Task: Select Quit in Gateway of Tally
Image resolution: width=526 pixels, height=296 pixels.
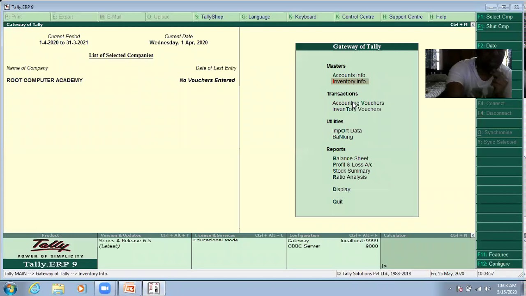Action: coord(337,202)
